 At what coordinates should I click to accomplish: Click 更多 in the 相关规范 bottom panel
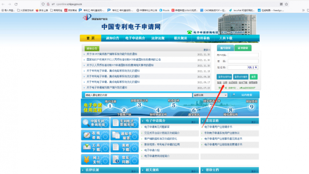[x=195, y=171]
